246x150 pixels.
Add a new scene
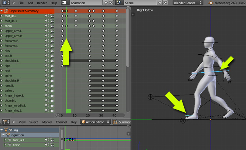coord(160,3)
